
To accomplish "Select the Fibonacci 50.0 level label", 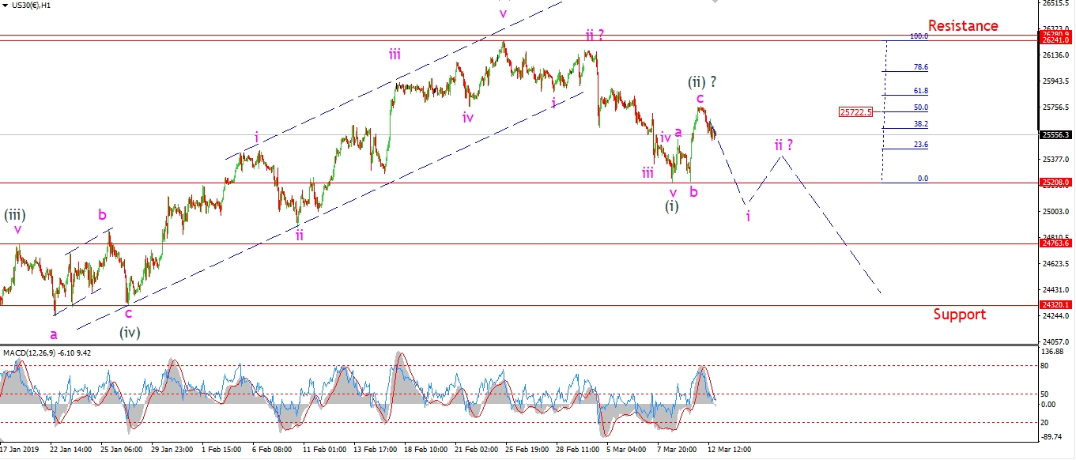I will click(920, 107).
